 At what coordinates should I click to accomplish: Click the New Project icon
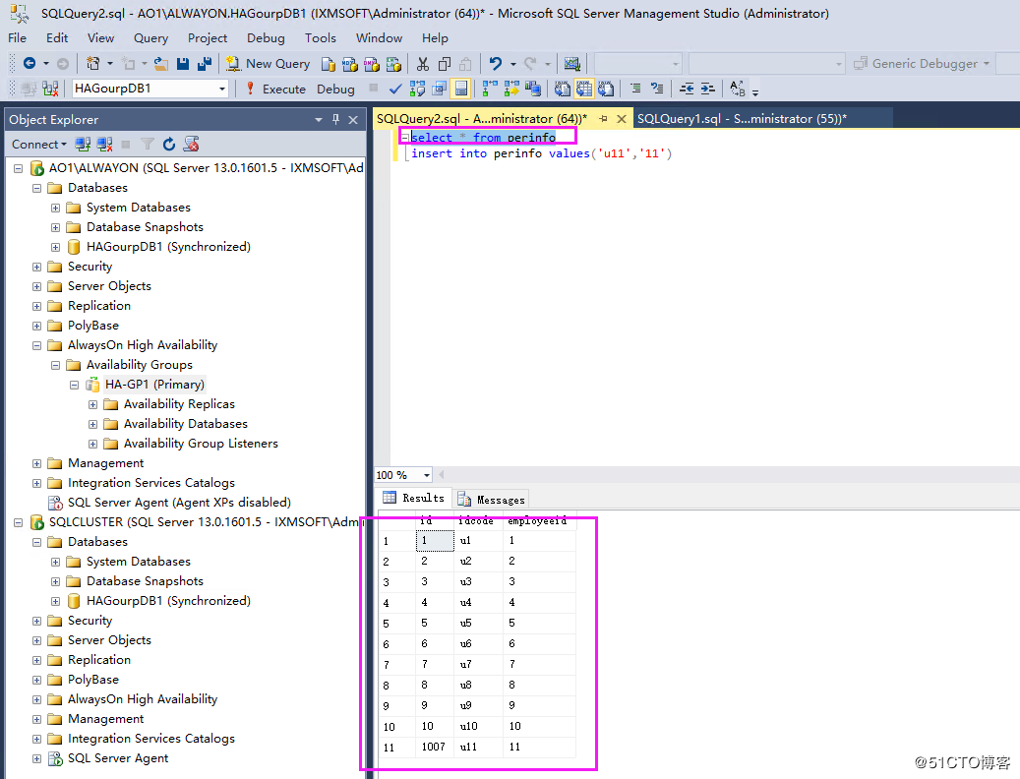[x=93, y=63]
